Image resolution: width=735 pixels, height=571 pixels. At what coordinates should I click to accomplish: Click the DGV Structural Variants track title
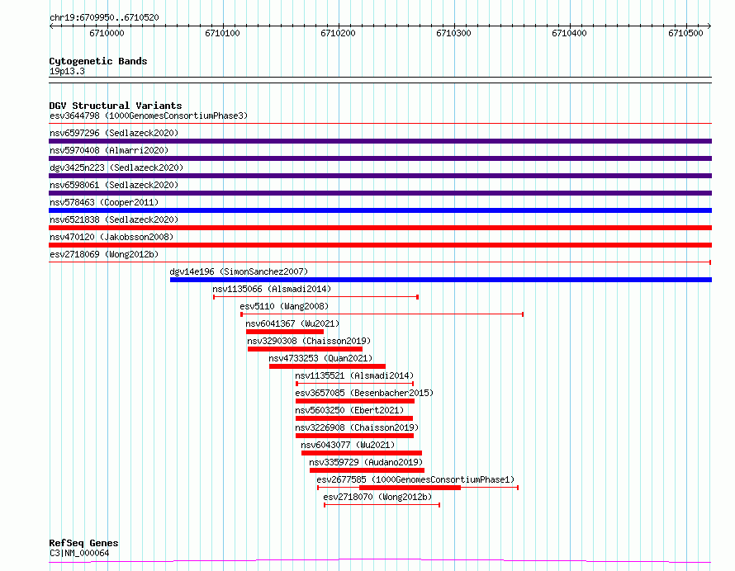(x=116, y=106)
